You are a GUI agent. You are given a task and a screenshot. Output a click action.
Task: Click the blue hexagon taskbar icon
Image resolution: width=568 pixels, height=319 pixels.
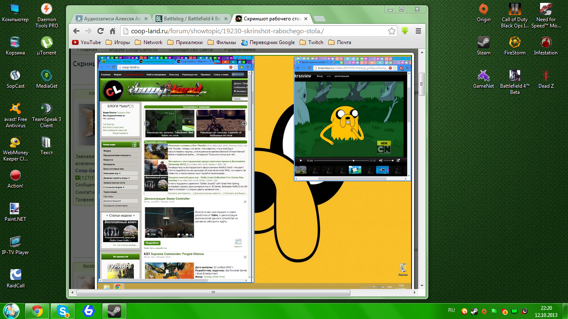coord(89,311)
